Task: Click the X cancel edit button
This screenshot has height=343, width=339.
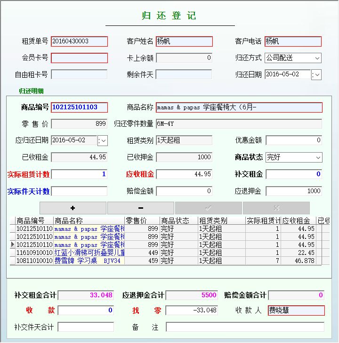Action: (276, 208)
